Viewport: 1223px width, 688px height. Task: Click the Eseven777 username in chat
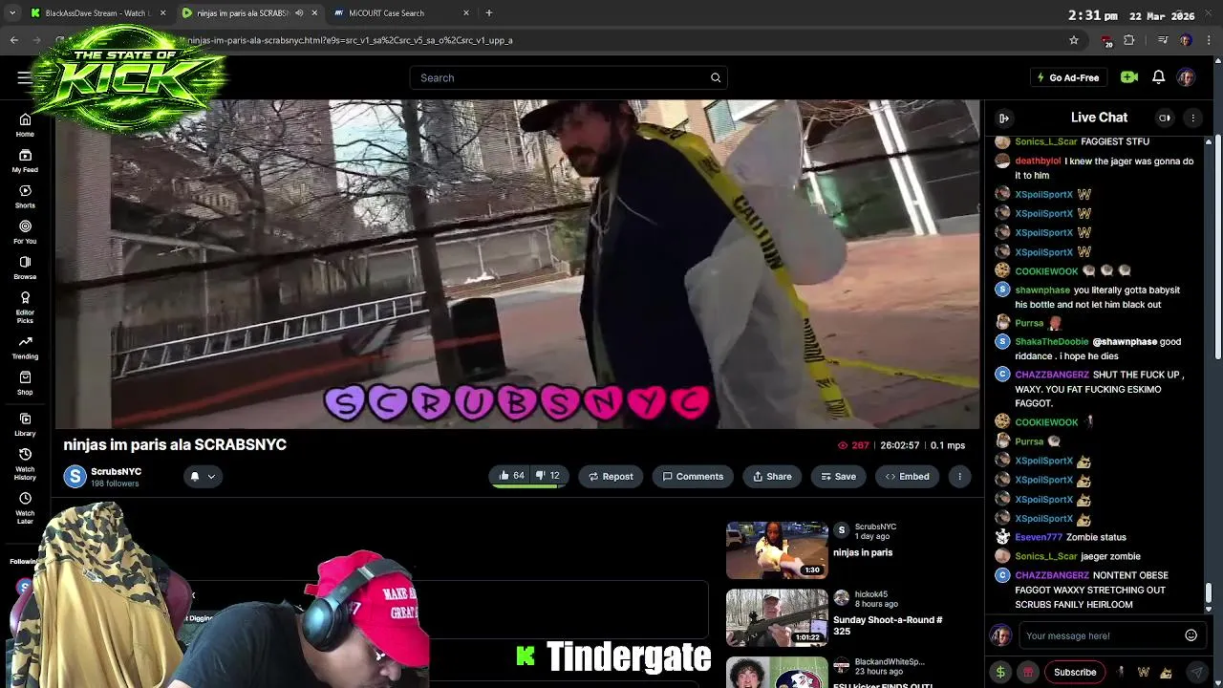coord(1038,537)
